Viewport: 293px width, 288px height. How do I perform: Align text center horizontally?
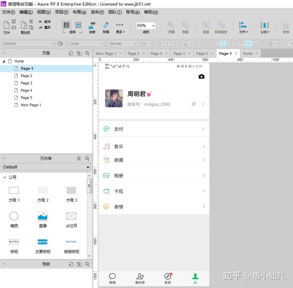coord(223,43)
